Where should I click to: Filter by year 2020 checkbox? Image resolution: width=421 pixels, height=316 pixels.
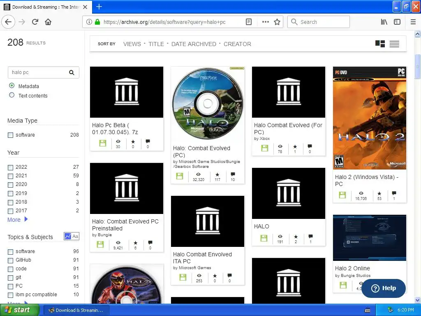[x=10, y=185]
